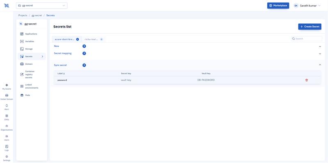Open the Pods icon in sidebar
Image resolution: width=328 pixels, height=163 pixels.
(22, 95)
